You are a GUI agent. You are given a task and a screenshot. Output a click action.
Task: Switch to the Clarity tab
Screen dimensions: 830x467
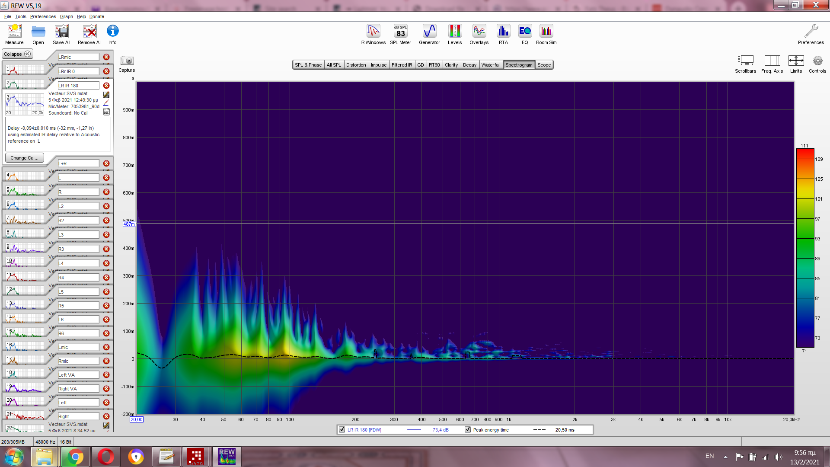click(451, 65)
